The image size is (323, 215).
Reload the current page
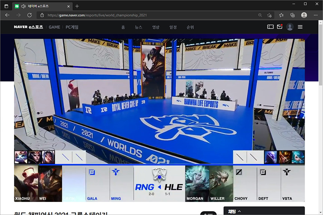tap(29, 15)
